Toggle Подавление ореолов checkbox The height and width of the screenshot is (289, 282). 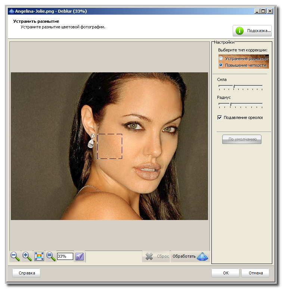(220, 117)
